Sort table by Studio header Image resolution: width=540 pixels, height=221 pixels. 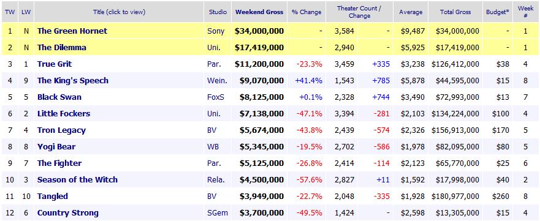(218, 12)
